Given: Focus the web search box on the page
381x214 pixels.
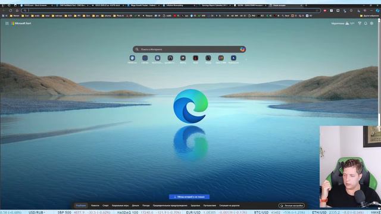Looking at the screenshot, I should coord(189,49).
